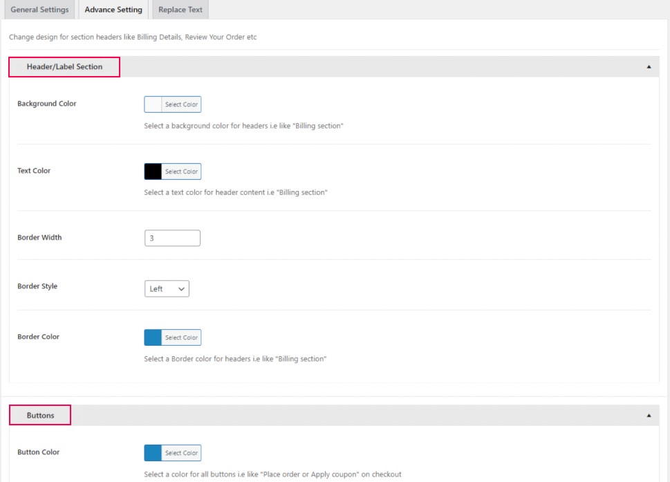
Task: Switch to the General Settings tab
Action: pyautogui.click(x=39, y=10)
